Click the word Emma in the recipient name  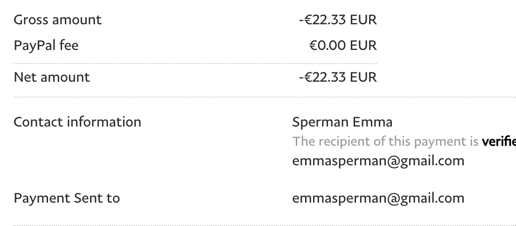coord(372,122)
